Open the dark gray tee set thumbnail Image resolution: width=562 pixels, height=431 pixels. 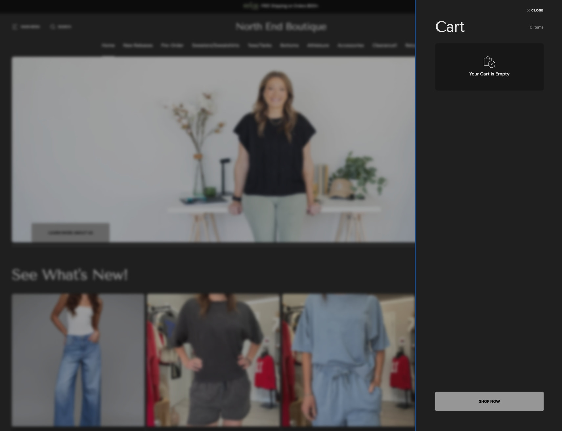(x=213, y=360)
